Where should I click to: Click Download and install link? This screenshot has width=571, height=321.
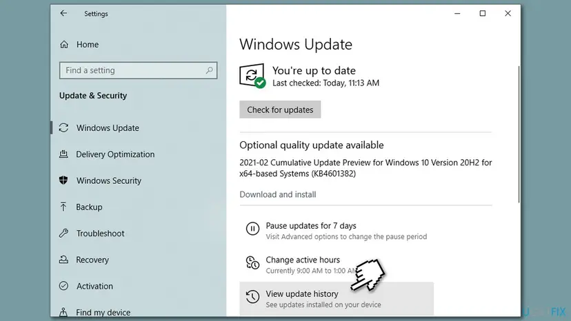[x=277, y=194]
